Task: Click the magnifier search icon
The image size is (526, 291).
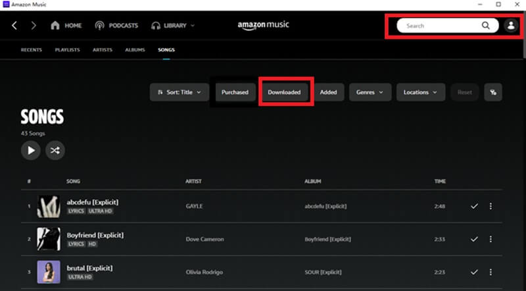Action: (x=486, y=26)
